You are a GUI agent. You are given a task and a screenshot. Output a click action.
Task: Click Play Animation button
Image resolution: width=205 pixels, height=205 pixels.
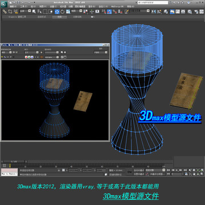point(177,170)
